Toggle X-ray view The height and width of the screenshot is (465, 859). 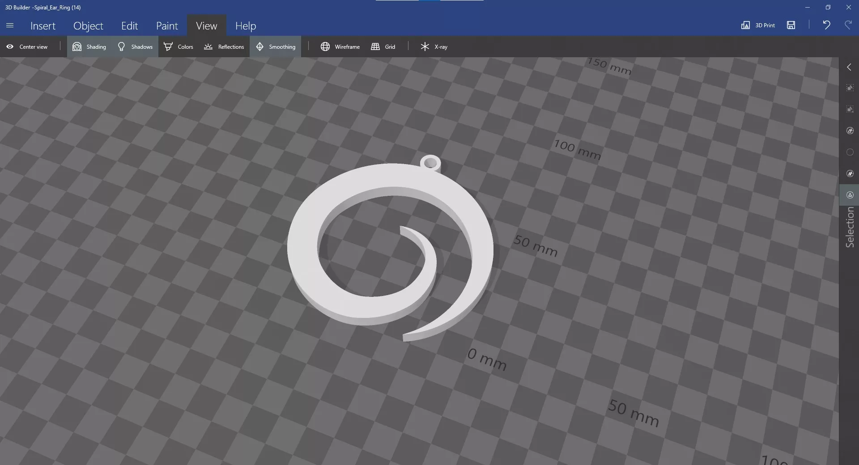tap(434, 46)
